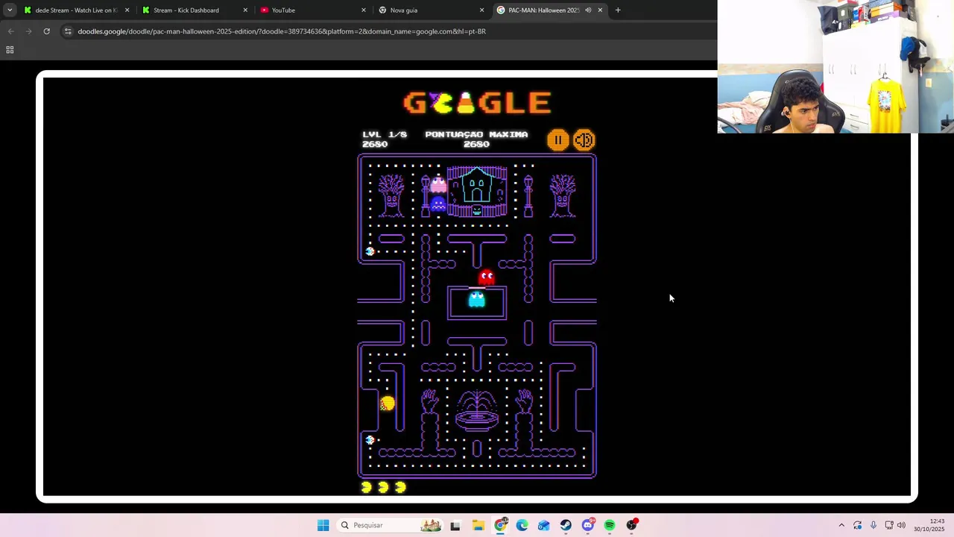The width and height of the screenshot is (954, 537).
Task: Reload the current page
Action: point(46,31)
